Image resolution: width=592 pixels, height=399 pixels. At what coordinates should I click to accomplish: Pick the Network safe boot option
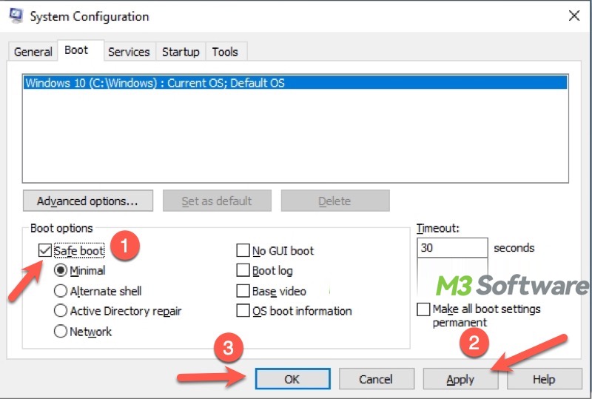pos(61,332)
